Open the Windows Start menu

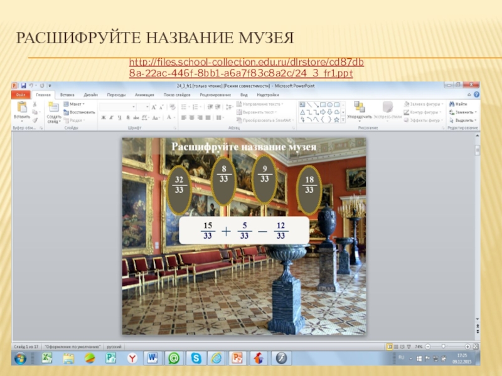(19, 358)
